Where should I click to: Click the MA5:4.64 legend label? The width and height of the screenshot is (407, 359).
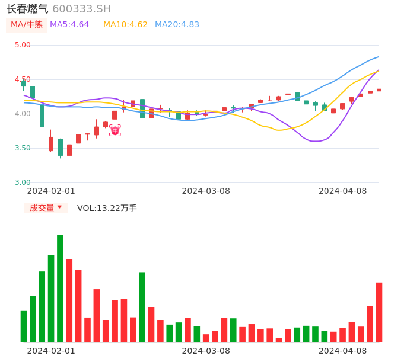(x=69, y=25)
